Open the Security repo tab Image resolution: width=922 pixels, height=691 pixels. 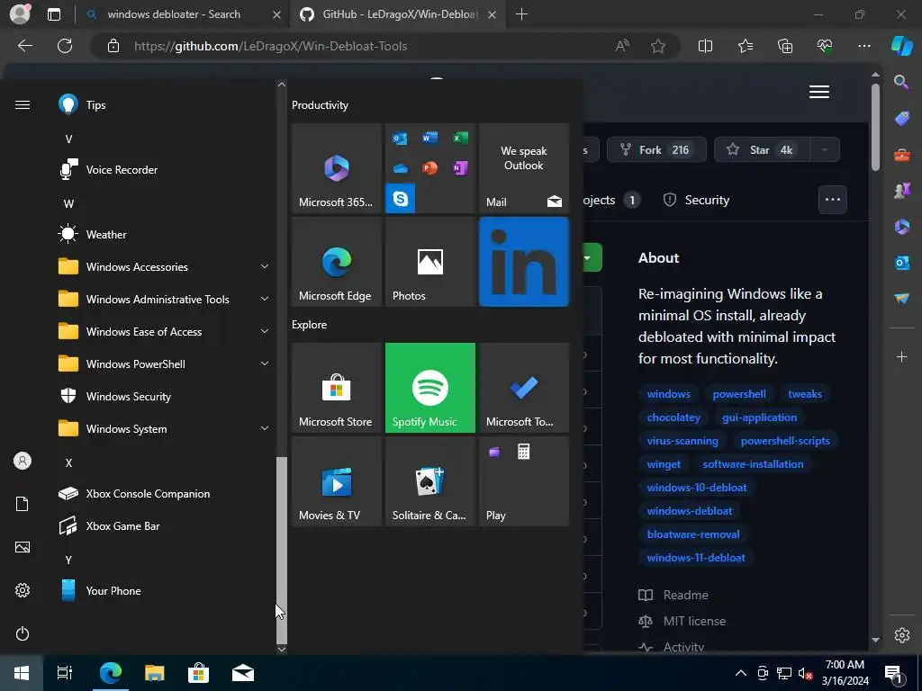[x=696, y=200]
